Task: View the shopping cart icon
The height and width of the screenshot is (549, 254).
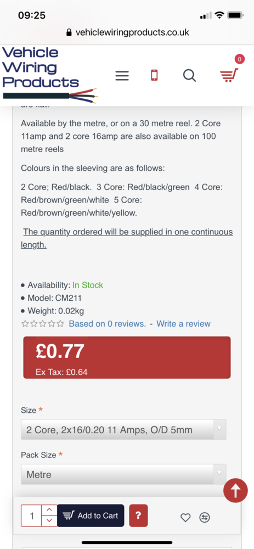Action: pos(229,75)
